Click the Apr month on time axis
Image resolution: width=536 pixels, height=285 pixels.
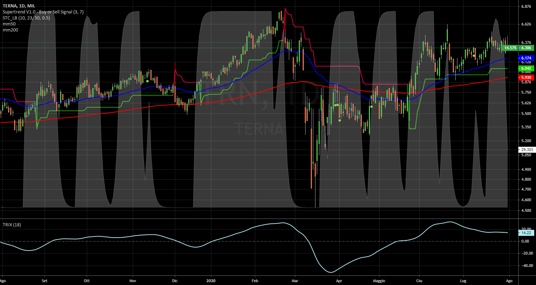click(339, 280)
